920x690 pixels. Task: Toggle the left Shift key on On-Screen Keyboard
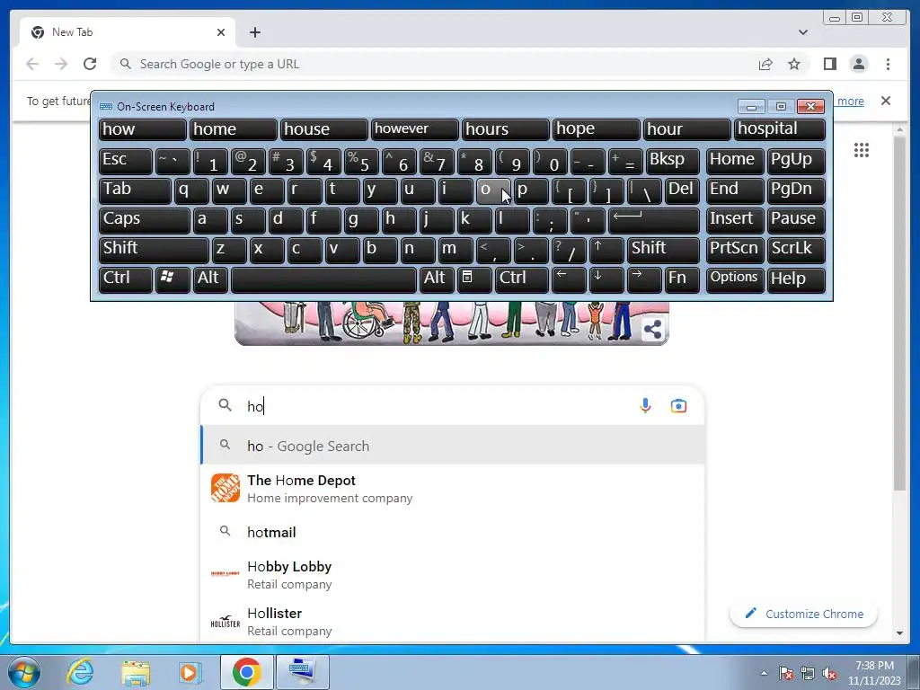click(x=154, y=250)
